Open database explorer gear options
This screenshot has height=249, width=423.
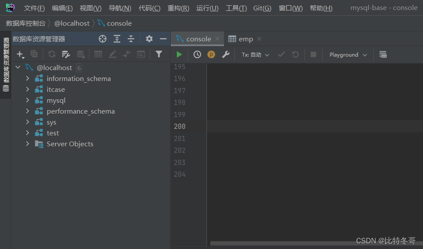pos(149,39)
